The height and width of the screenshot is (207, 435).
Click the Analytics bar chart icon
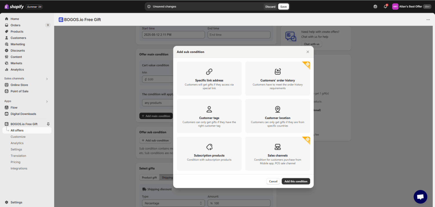coord(7,69)
